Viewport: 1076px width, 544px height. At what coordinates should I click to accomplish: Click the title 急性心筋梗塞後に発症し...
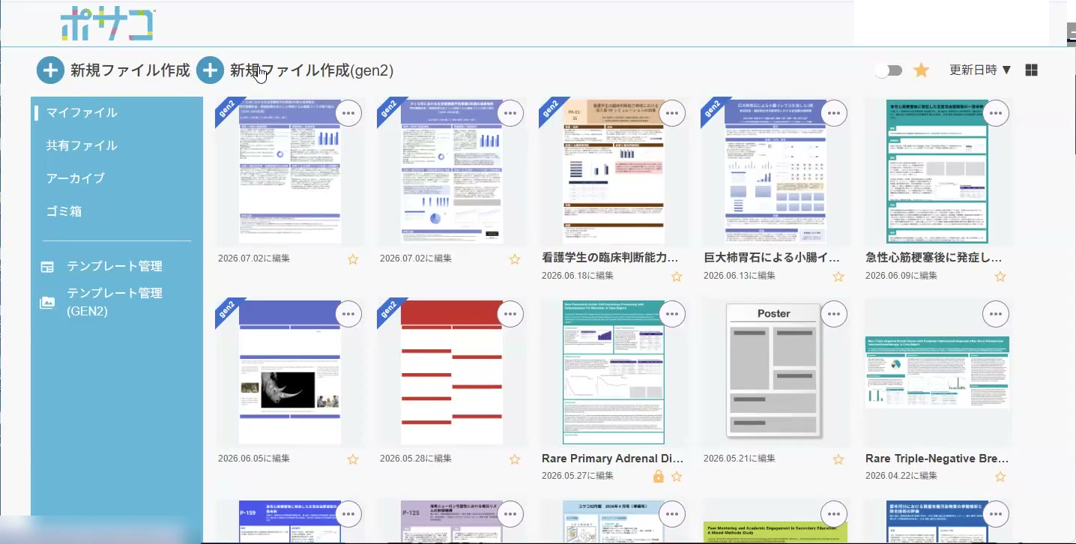click(x=934, y=258)
